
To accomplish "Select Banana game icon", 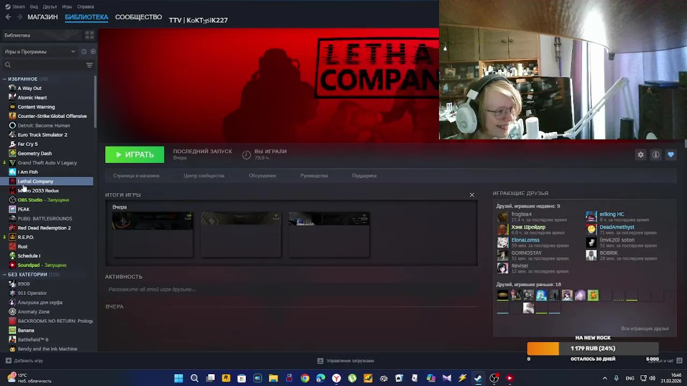I will 12,330.
